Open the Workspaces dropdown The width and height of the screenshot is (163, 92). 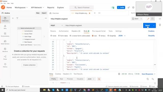point(21,7)
